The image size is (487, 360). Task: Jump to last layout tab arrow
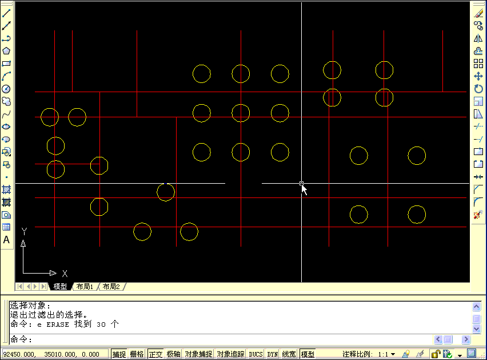pos(43,286)
